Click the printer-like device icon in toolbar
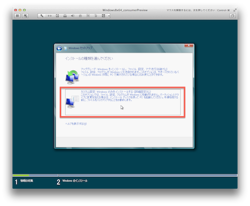250x206 pixels. coord(96,16)
